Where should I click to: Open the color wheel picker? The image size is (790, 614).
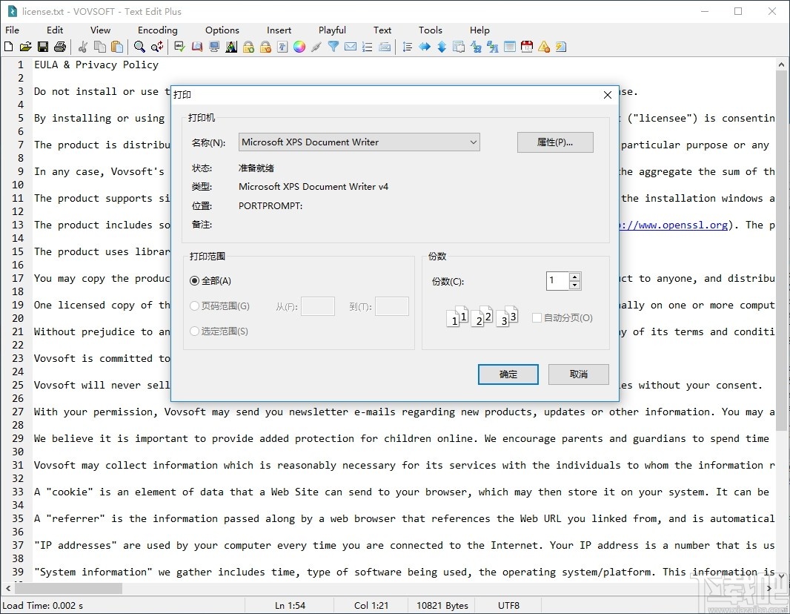click(299, 47)
